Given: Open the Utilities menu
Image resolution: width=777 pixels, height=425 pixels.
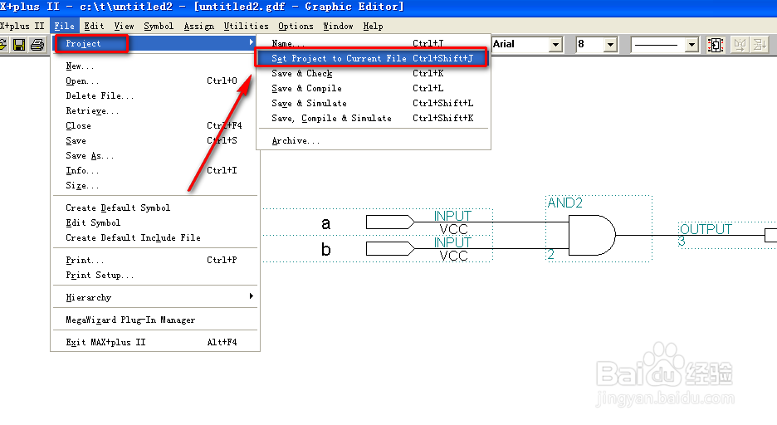Looking at the screenshot, I should pos(246,26).
